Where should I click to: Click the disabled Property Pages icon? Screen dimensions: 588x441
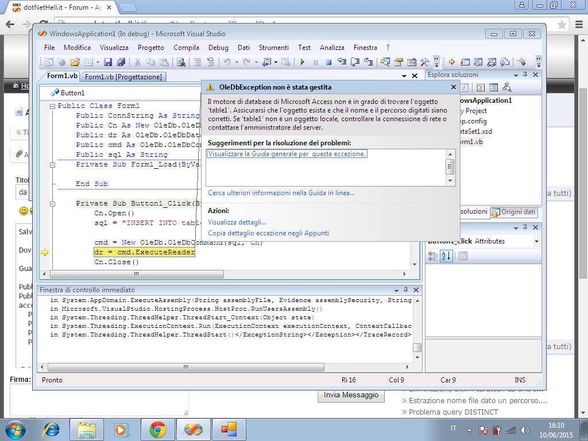click(463, 256)
